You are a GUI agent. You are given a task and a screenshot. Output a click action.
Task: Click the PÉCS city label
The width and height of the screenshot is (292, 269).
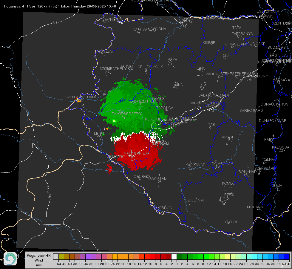pyautogui.click(x=229, y=195)
